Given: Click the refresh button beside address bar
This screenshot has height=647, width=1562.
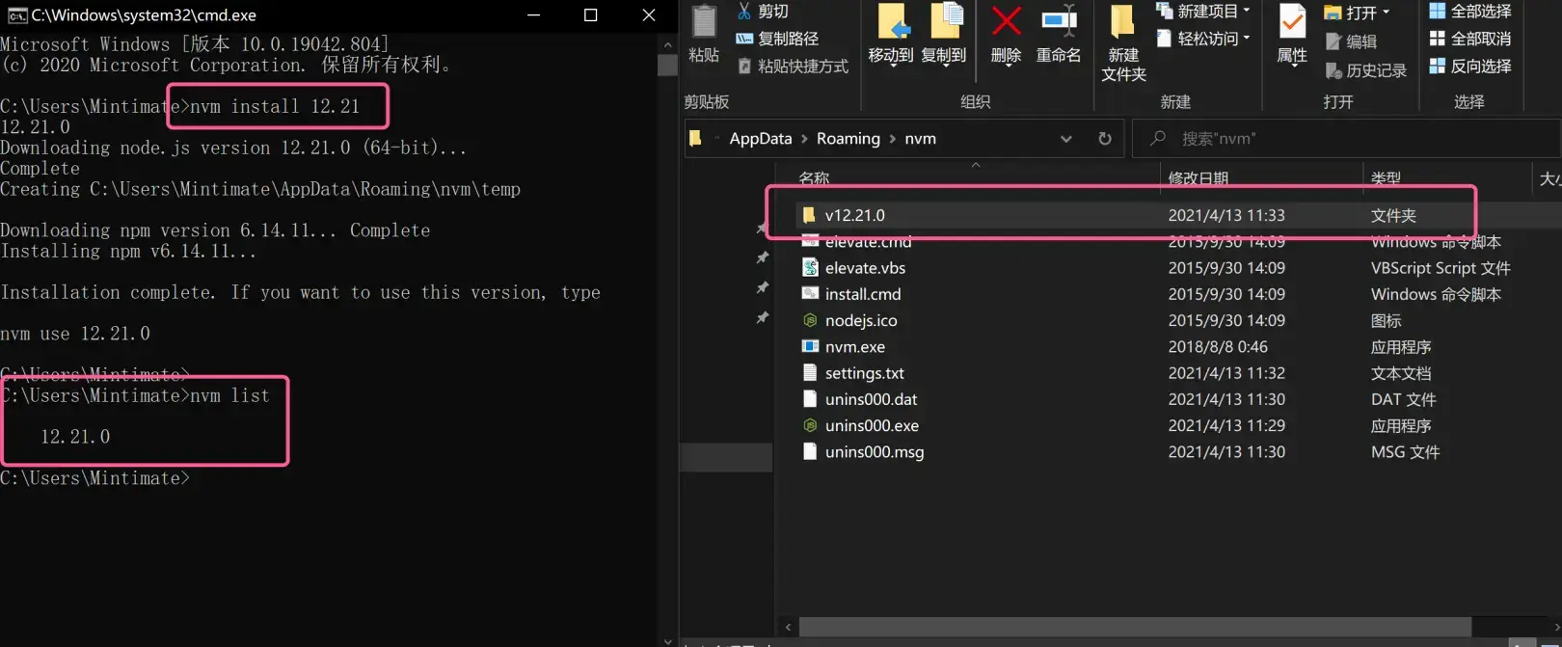Looking at the screenshot, I should [x=1105, y=139].
